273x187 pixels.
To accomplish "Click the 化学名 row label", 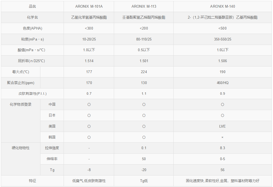I will (32, 17).
